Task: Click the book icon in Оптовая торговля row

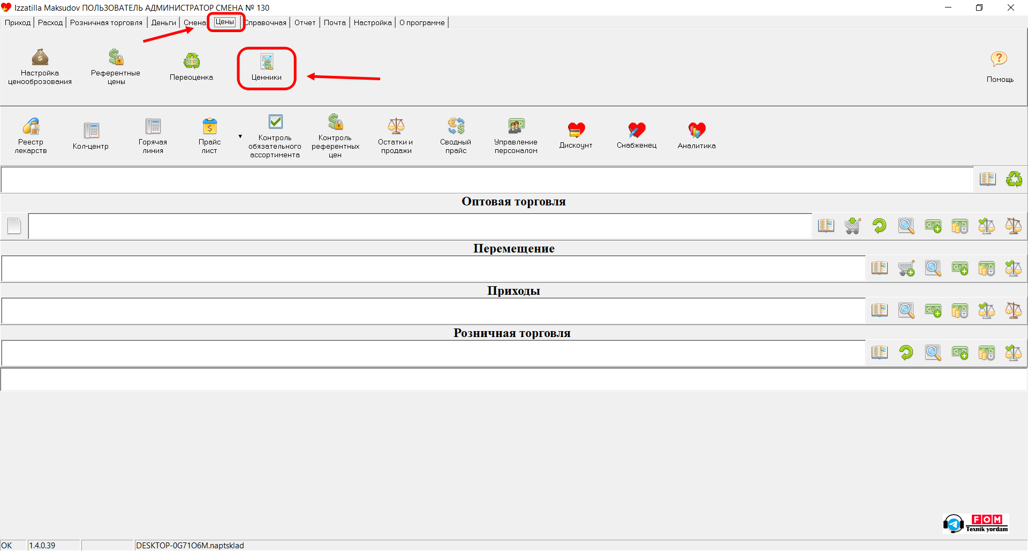Action: pos(826,226)
